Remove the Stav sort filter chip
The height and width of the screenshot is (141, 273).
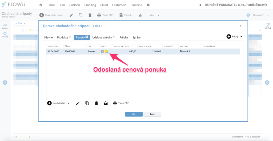point(25,23)
